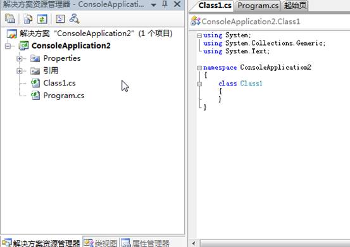Click the Program.cs file icon

(35, 96)
